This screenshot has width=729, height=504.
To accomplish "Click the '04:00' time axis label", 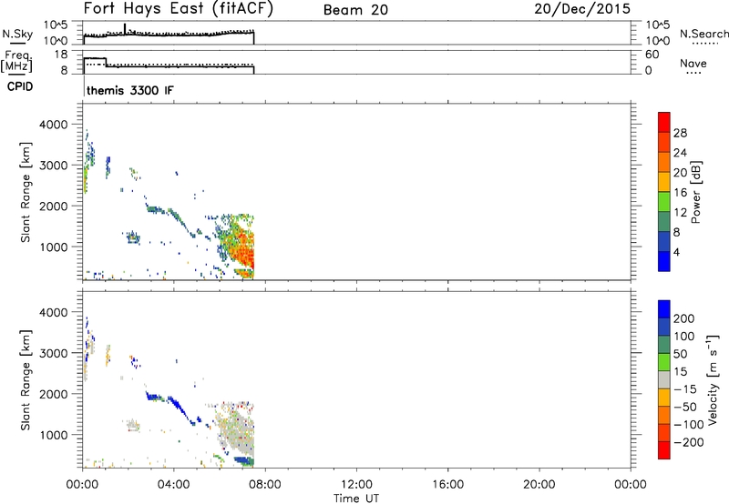I will pos(173,485).
